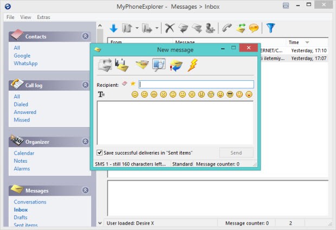Click the phone call toolbar icon

[227, 28]
